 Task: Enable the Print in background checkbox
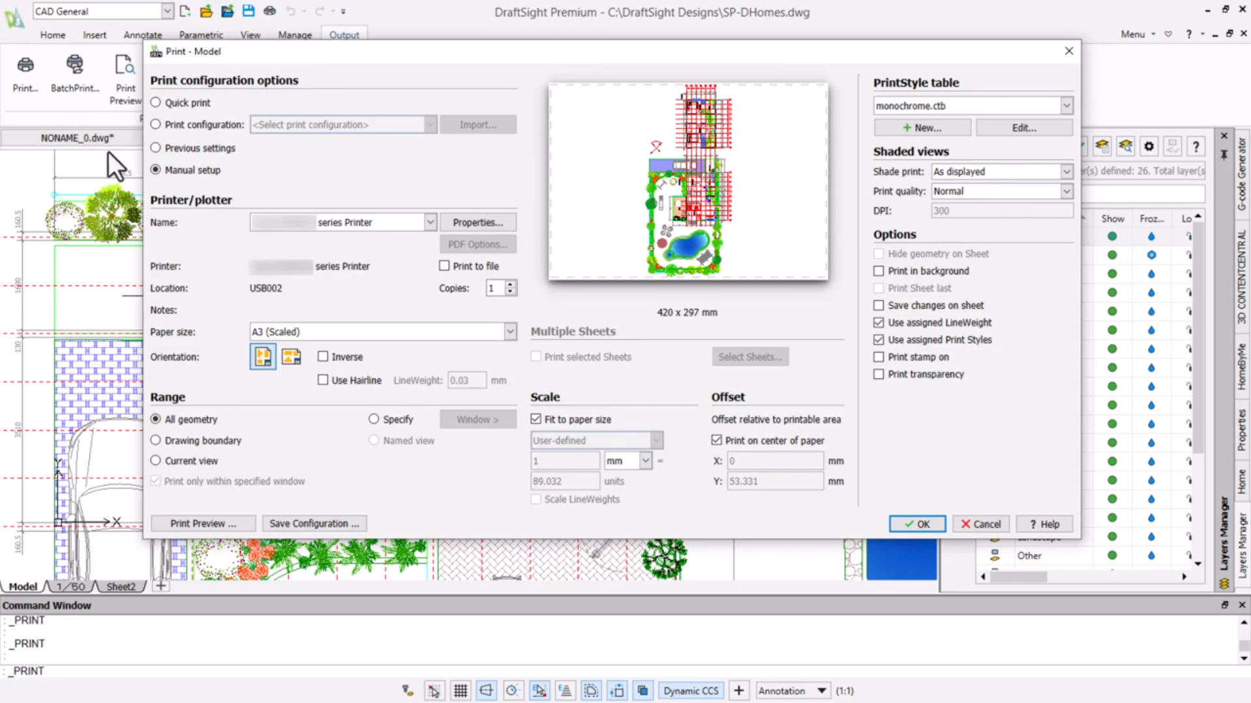[x=879, y=271]
